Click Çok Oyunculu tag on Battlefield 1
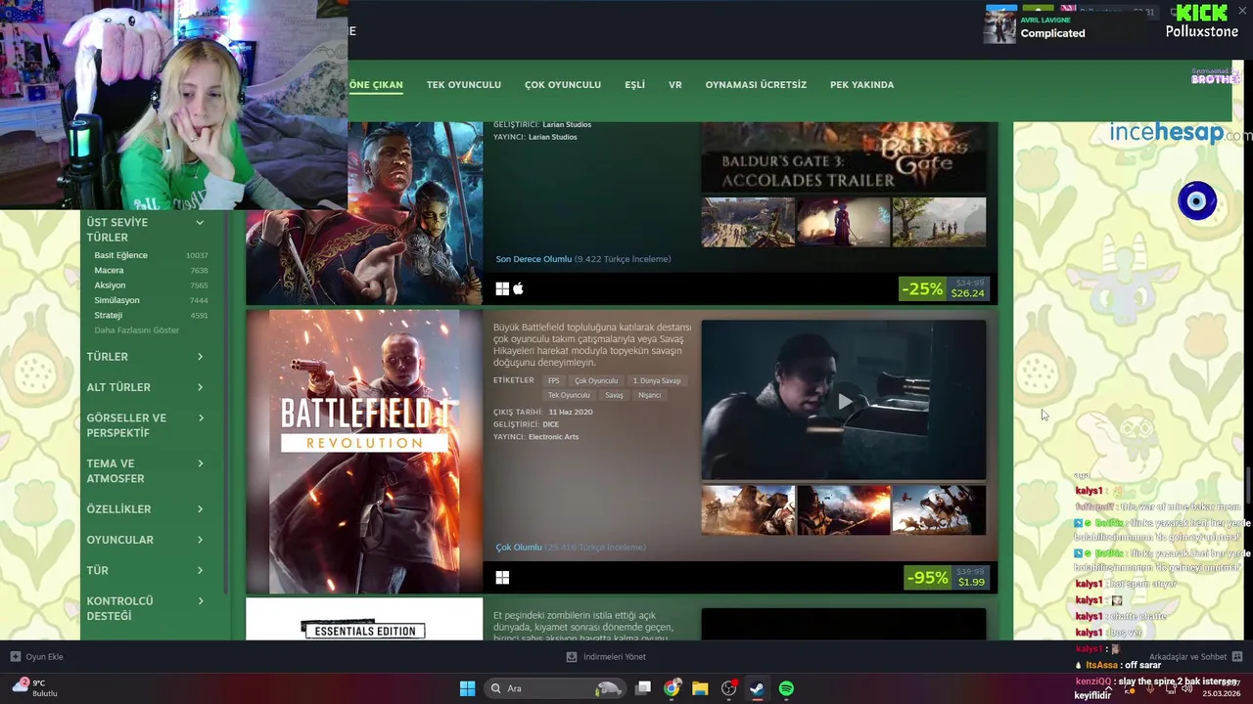Viewport: 1253px width, 704px height. pyautogui.click(x=596, y=380)
